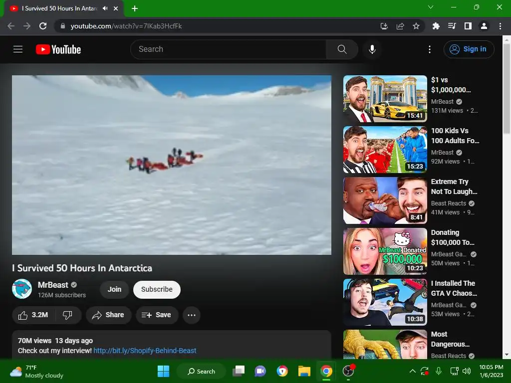
Task: Select the 'I Survived 50 Hours' tab
Action: (x=59, y=8)
